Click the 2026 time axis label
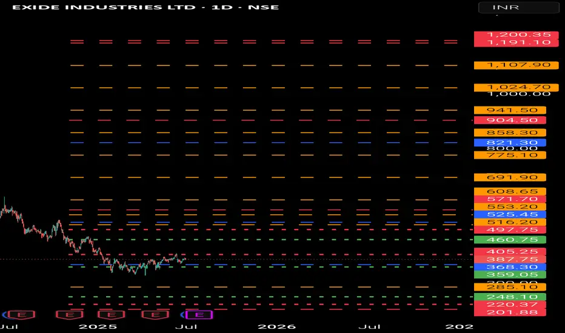 [x=276, y=326]
